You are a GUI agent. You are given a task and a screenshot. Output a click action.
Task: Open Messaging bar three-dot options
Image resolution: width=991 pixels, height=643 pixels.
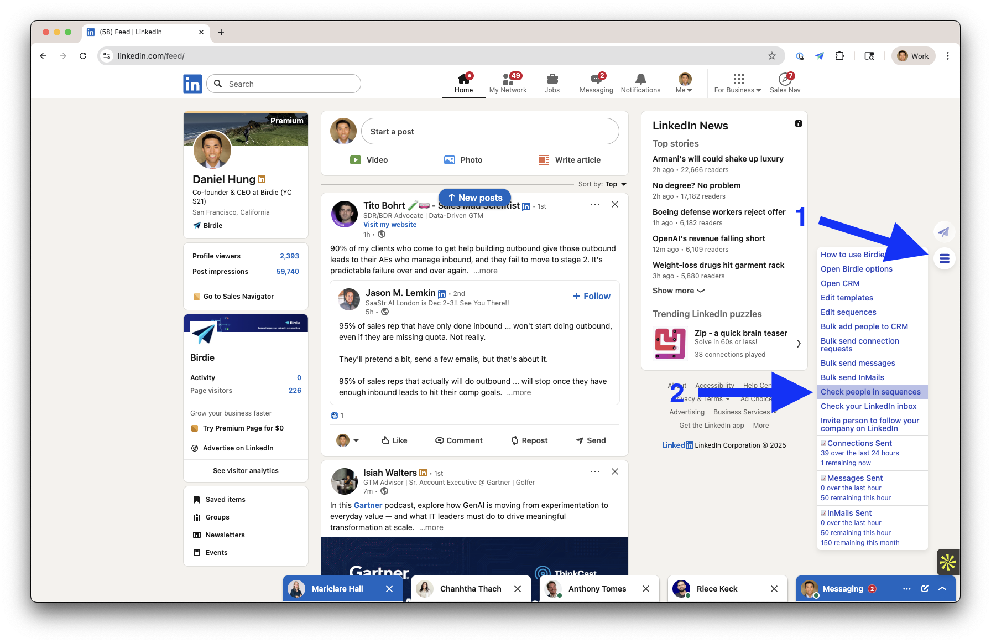[x=907, y=589]
